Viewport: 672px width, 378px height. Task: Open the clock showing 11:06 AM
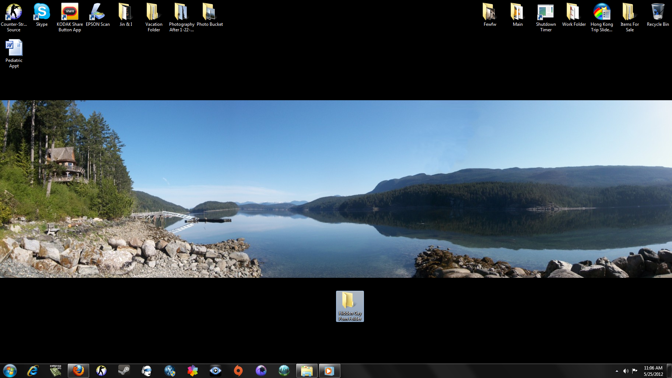coord(653,371)
